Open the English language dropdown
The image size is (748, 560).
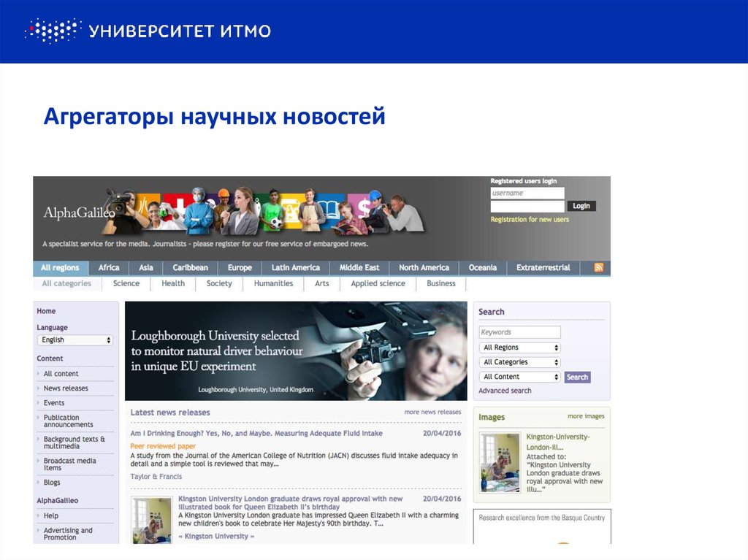click(75, 340)
